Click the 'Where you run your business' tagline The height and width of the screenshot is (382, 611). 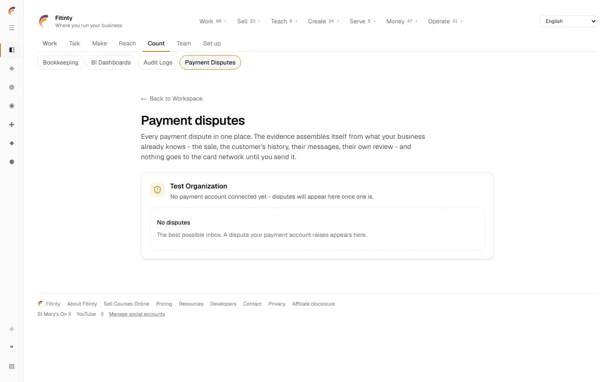[89, 25]
